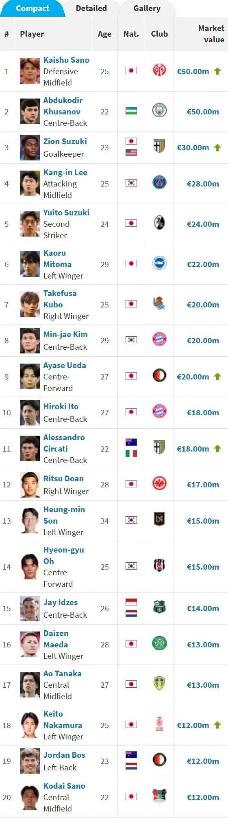
Task: Click Uzbekistan flag in Khusanov row
Action: [131, 111]
